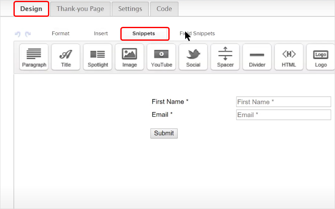Add an HTML snippet
The height and width of the screenshot is (209, 335).
[x=289, y=57]
